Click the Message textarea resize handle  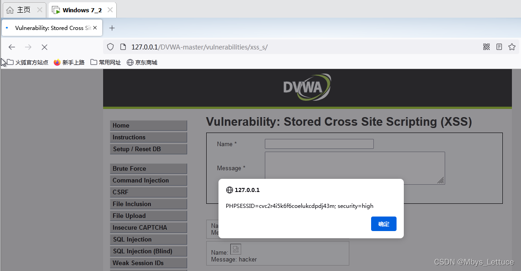pos(441,180)
